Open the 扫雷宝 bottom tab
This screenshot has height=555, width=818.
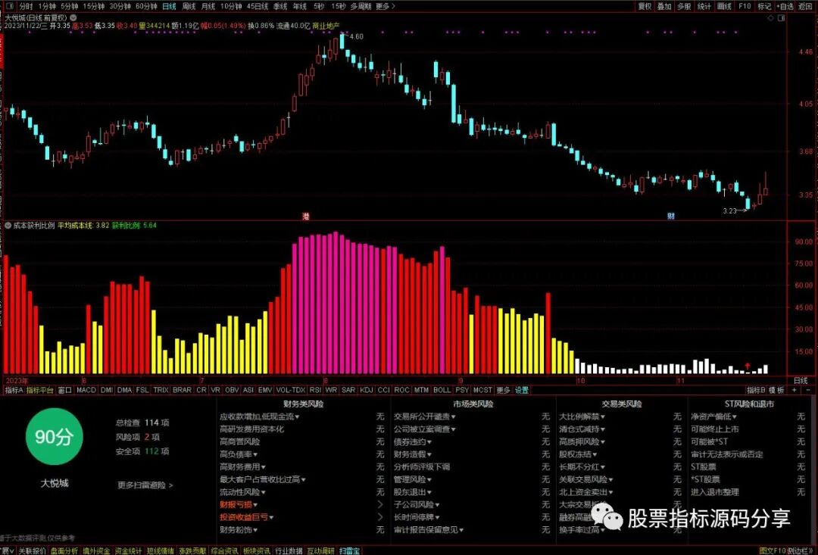[349, 550]
